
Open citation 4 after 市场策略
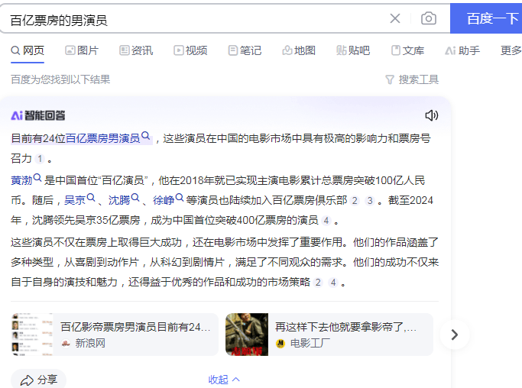pyautogui.click(x=333, y=283)
